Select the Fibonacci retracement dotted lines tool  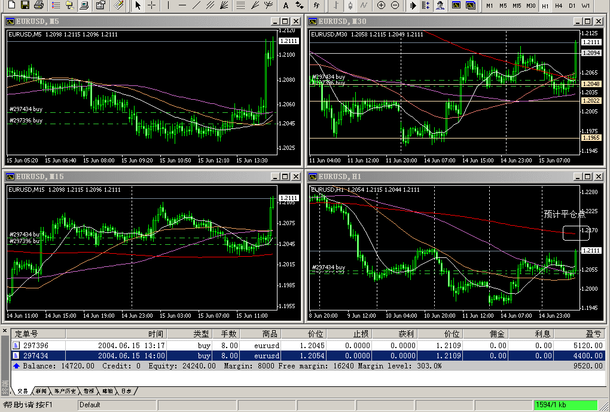click(x=241, y=5)
